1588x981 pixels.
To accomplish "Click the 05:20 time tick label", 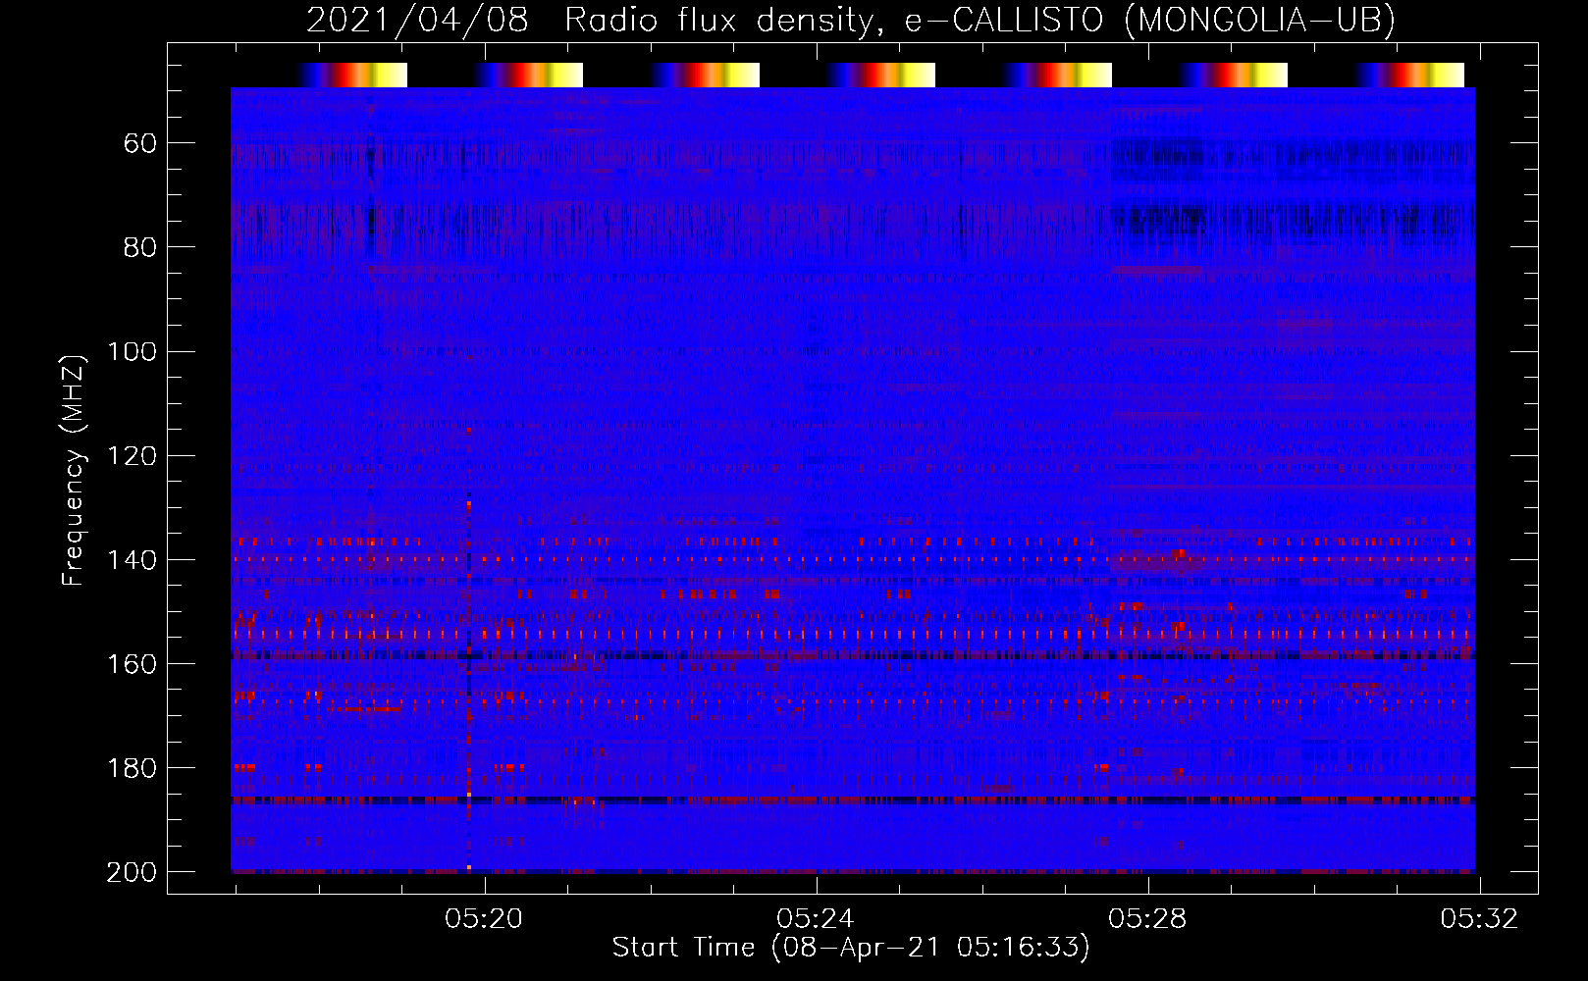I will tap(484, 918).
